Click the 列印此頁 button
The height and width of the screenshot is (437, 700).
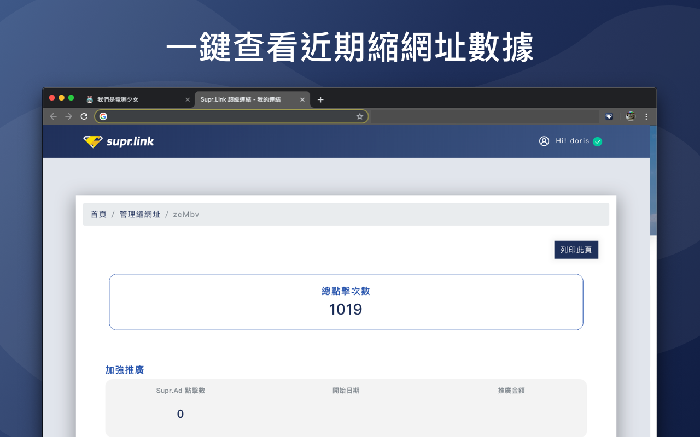tap(576, 250)
